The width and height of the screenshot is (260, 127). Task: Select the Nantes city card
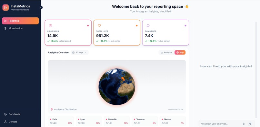pyautogui.click(x=173, y=121)
